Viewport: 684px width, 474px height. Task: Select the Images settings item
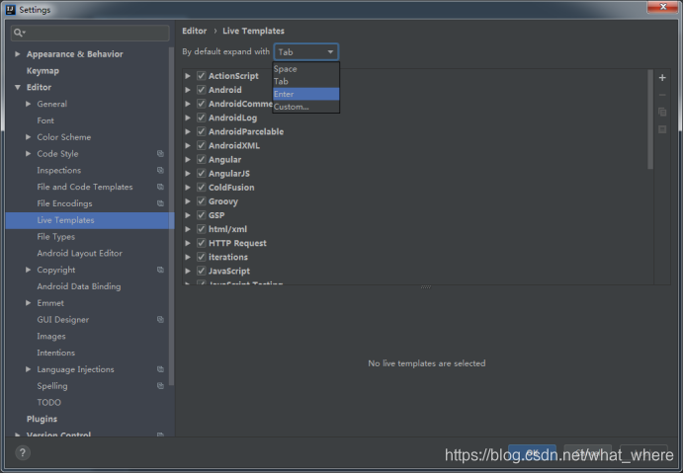(x=51, y=336)
